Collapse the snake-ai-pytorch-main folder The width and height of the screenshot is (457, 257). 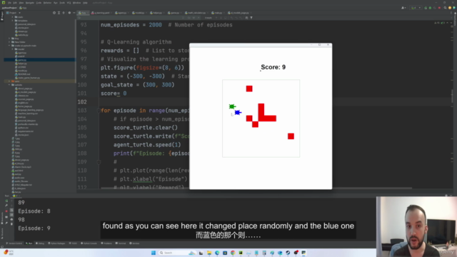(x=9, y=46)
